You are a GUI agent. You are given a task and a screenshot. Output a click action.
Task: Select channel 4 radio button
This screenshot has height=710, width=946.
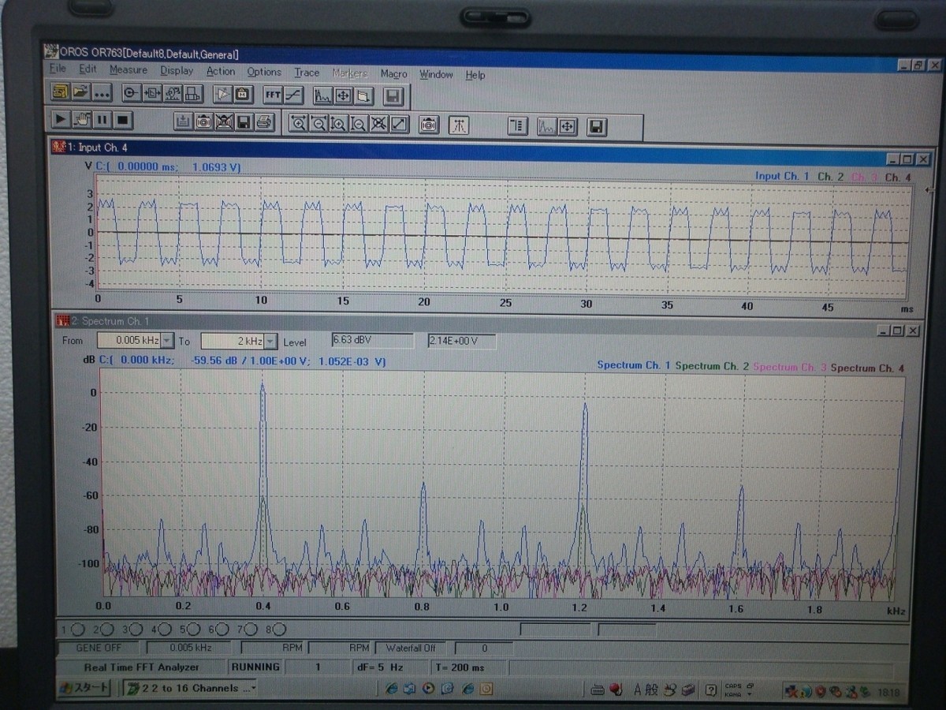click(165, 630)
